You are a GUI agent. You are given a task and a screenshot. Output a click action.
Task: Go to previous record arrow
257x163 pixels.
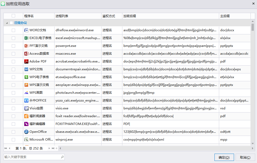pos(9,148)
